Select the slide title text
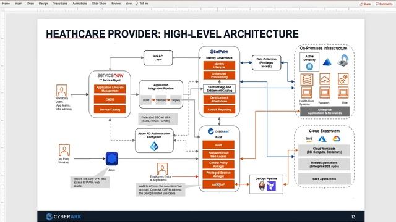Viewport: 396px width, 222px height. click(x=172, y=34)
